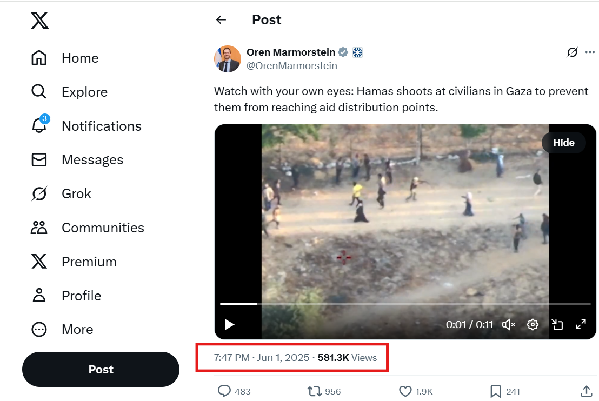The image size is (599, 401).
Task: Open the reply comment icon
Action: pyautogui.click(x=224, y=391)
